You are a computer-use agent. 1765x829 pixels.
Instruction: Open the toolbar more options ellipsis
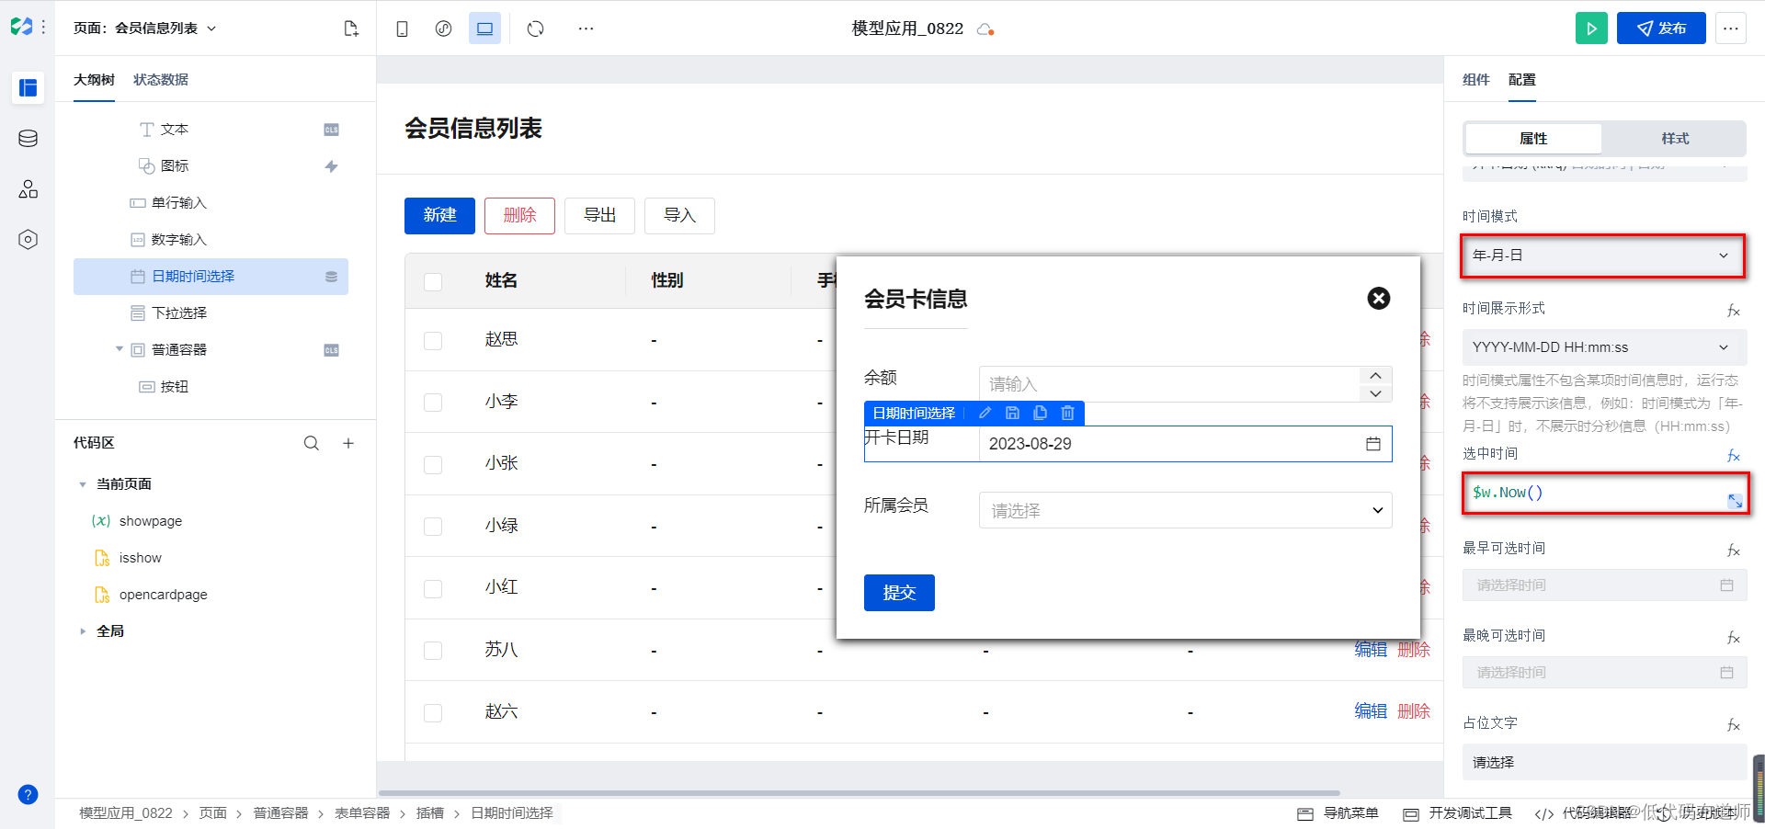click(x=586, y=28)
